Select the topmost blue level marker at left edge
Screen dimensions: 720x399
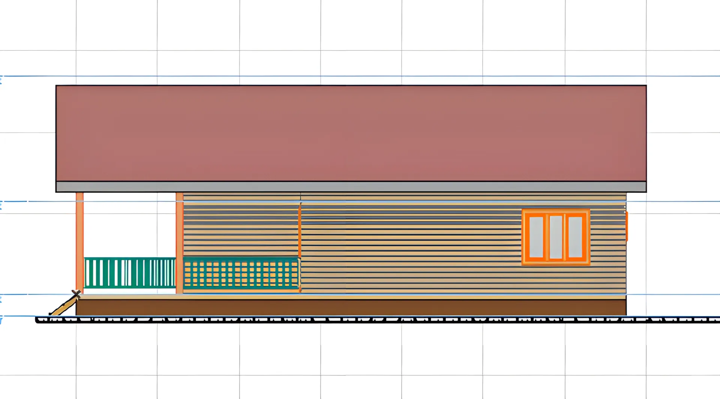tap(1, 80)
